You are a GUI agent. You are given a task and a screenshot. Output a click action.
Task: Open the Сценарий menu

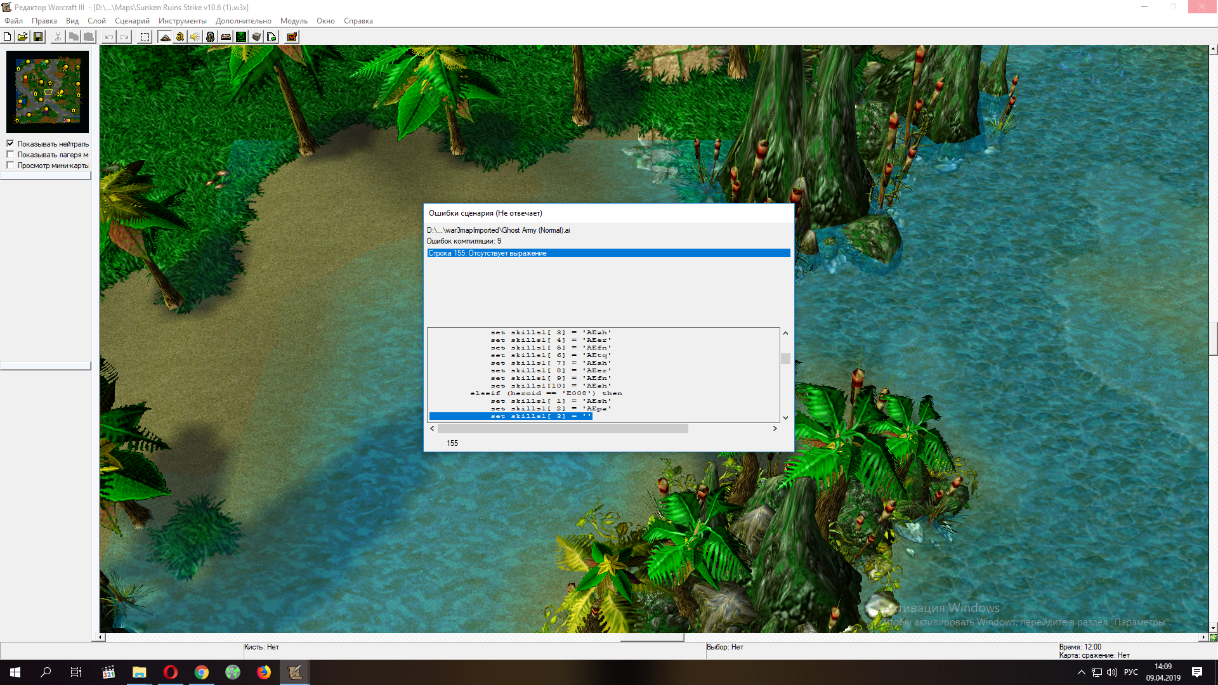(132, 21)
